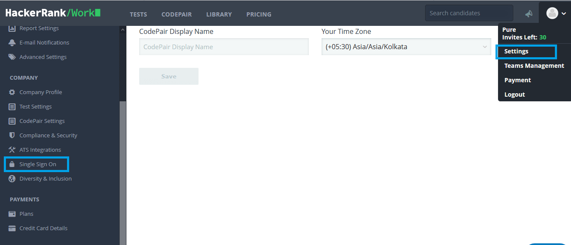Toggle the profile menu chevron arrow
The width and height of the screenshot is (571, 245).
coord(564,14)
